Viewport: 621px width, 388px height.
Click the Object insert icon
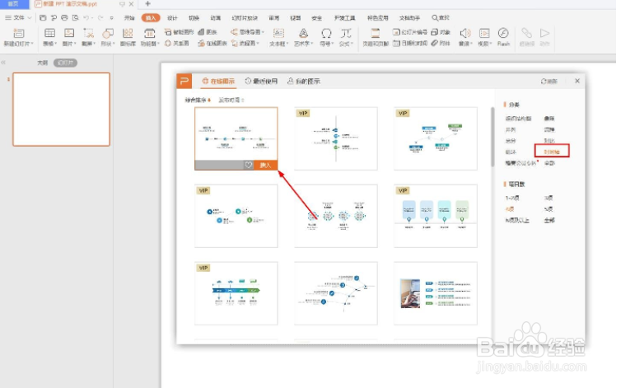[435, 32]
